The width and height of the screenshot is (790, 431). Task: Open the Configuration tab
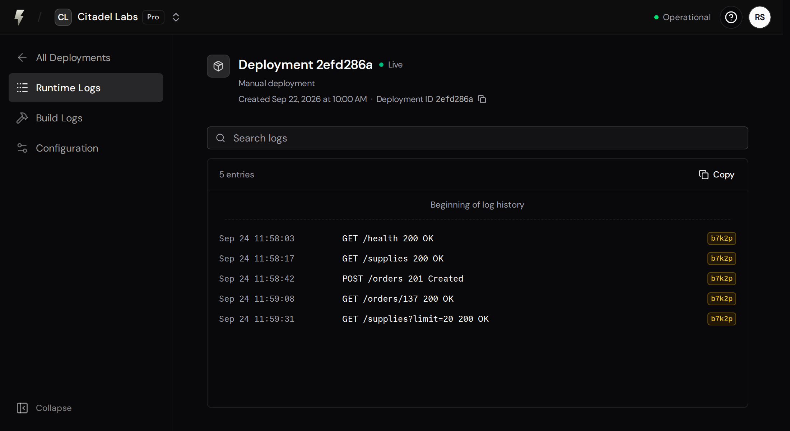click(x=86, y=148)
